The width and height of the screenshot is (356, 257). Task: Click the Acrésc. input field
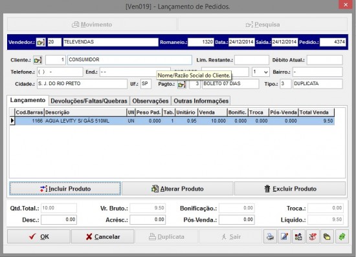148,220
